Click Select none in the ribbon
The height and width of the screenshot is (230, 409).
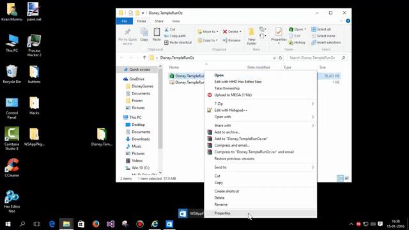tap(323, 36)
